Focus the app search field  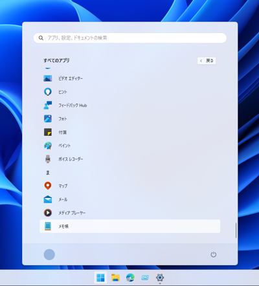click(x=130, y=38)
